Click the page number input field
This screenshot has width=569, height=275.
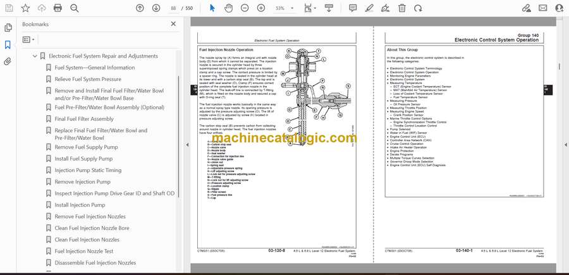pos(173,8)
